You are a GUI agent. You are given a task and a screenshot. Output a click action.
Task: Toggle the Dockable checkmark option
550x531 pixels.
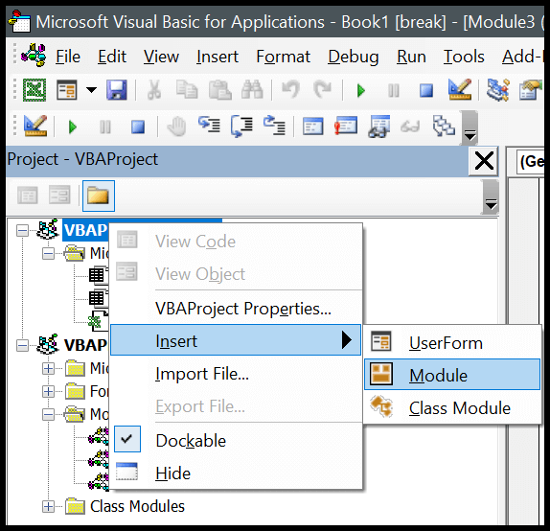pyautogui.click(x=236, y=440)
